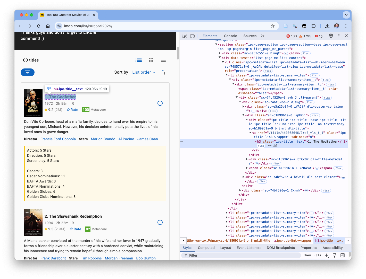Viewport: 366px width, 279px height.
Task: Click The Godfather poster thumbnail
Action: (x=33, y=103)
